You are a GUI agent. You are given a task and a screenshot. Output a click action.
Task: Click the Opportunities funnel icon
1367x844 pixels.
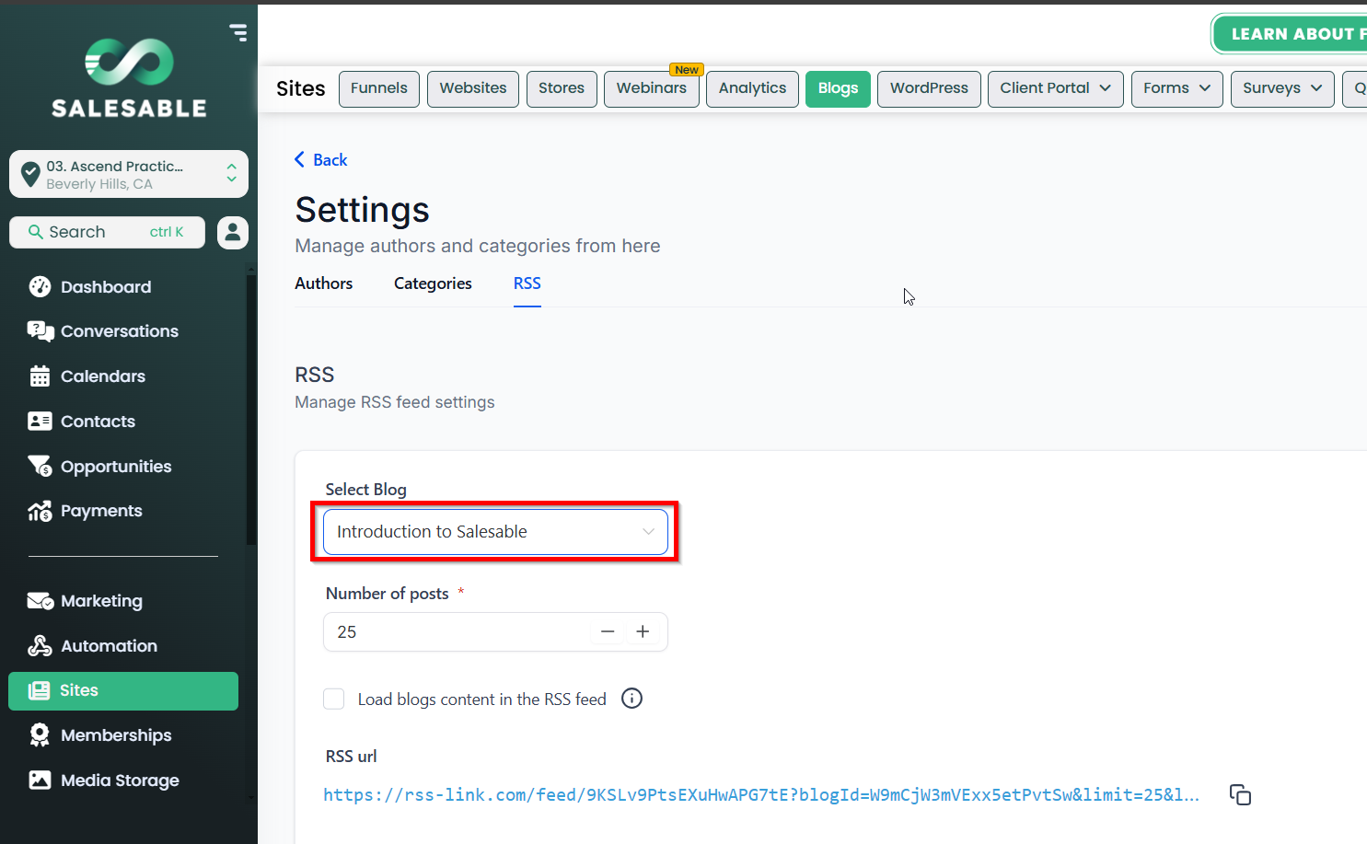coord(40,466)
